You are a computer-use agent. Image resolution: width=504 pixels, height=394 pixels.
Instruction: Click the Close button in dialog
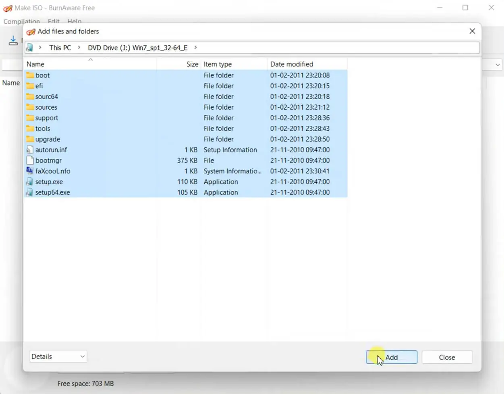(447, 357)
